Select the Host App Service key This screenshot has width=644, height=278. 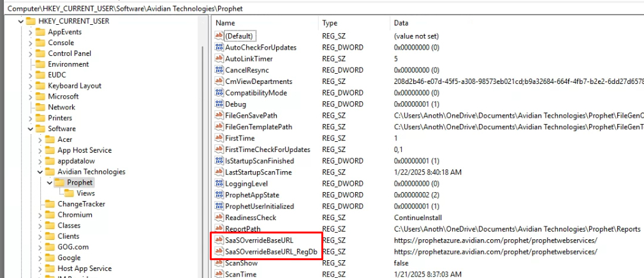(85, 268)
